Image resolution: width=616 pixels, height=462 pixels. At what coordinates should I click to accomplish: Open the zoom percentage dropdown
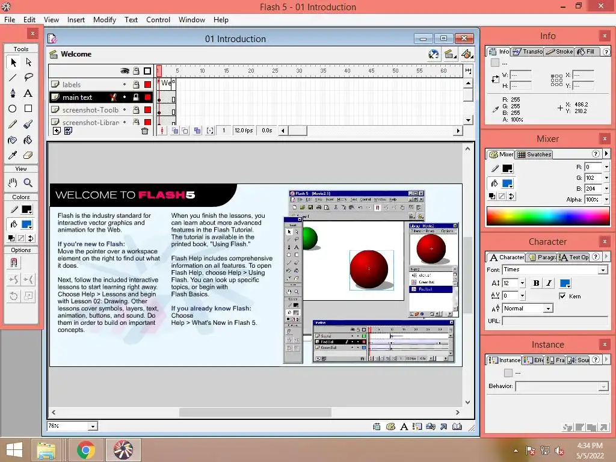(93, 427)
